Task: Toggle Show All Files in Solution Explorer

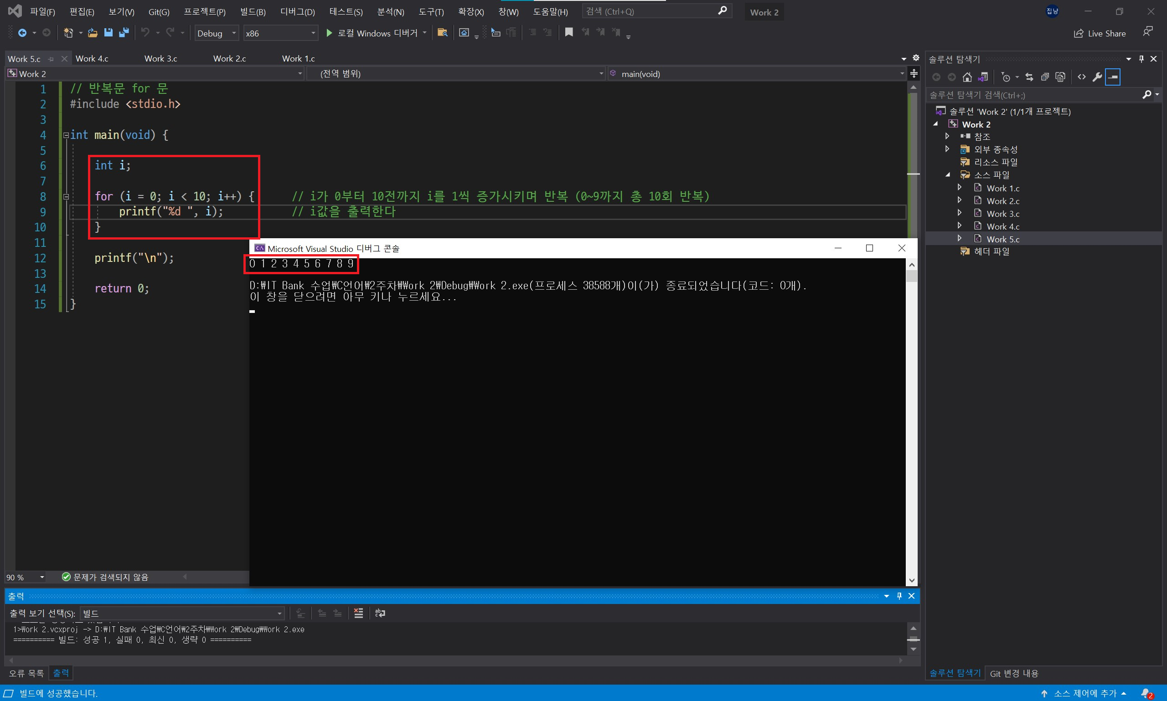Action: click(1060, 77)
